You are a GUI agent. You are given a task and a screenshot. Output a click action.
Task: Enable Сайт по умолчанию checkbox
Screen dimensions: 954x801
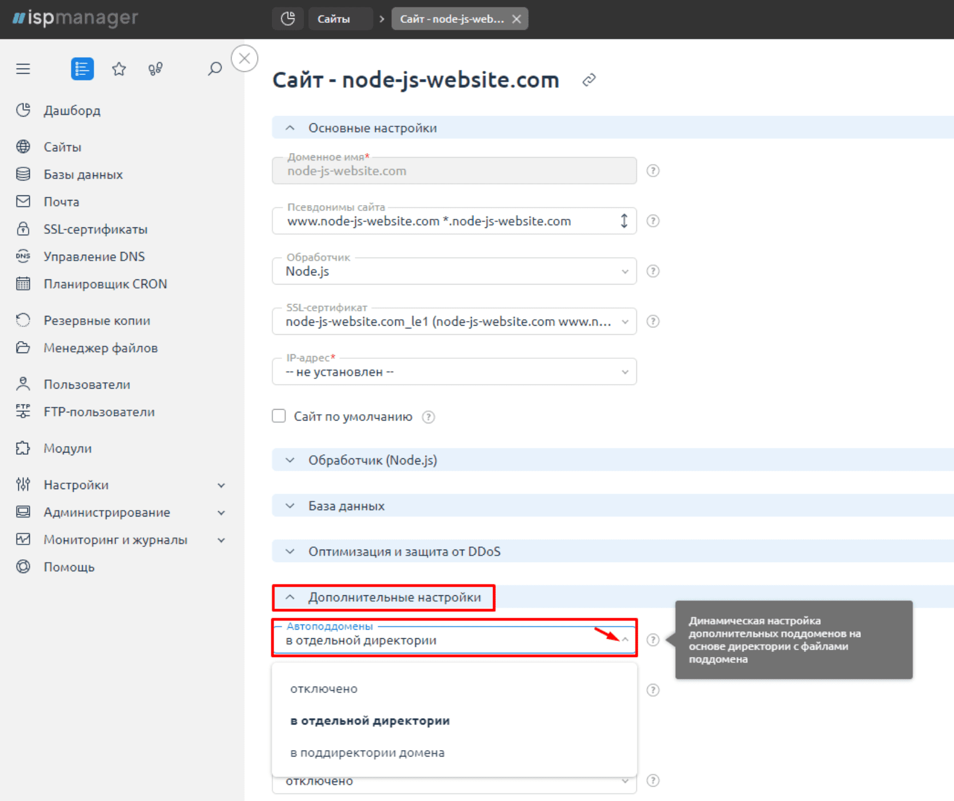(279, 416)
